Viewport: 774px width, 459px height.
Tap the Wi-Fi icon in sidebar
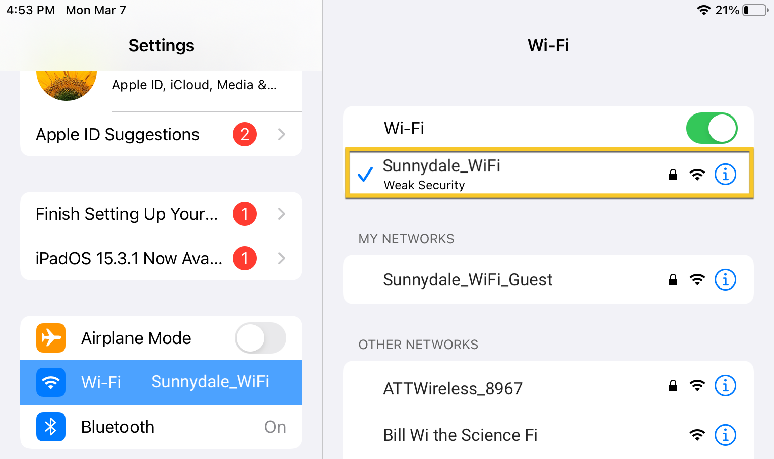51,382
